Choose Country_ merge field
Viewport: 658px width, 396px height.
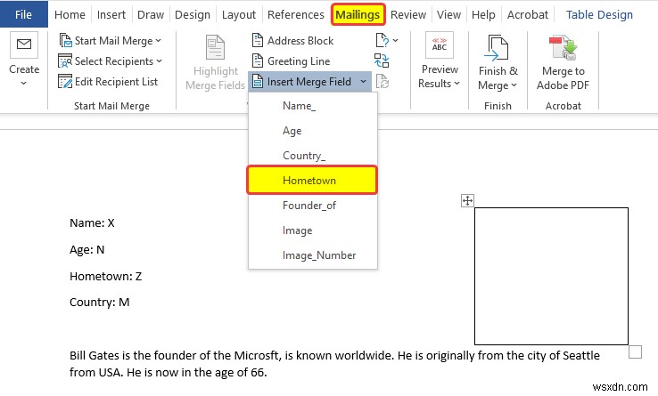click(313, 156)
